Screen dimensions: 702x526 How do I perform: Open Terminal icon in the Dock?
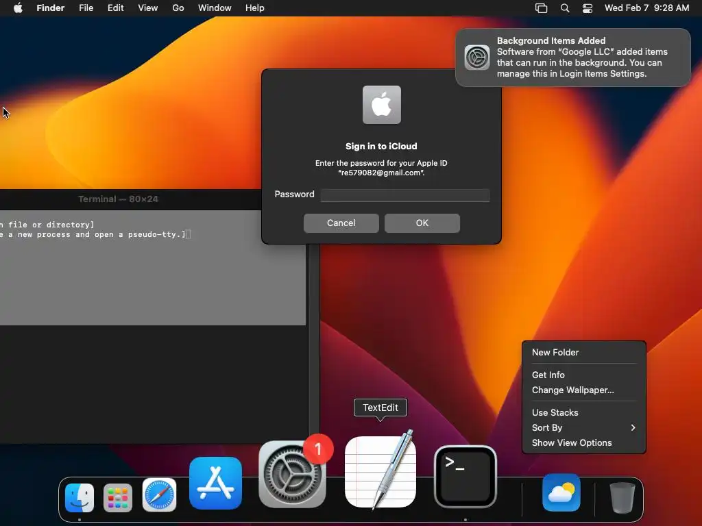465,477
